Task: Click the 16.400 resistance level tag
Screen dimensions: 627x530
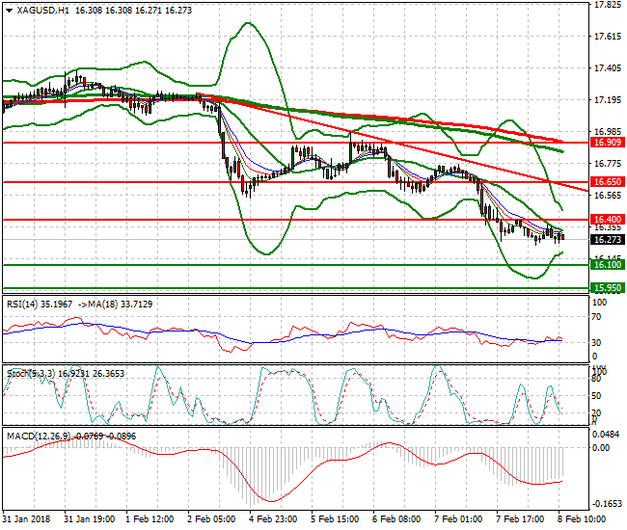Action: point(606,220)
